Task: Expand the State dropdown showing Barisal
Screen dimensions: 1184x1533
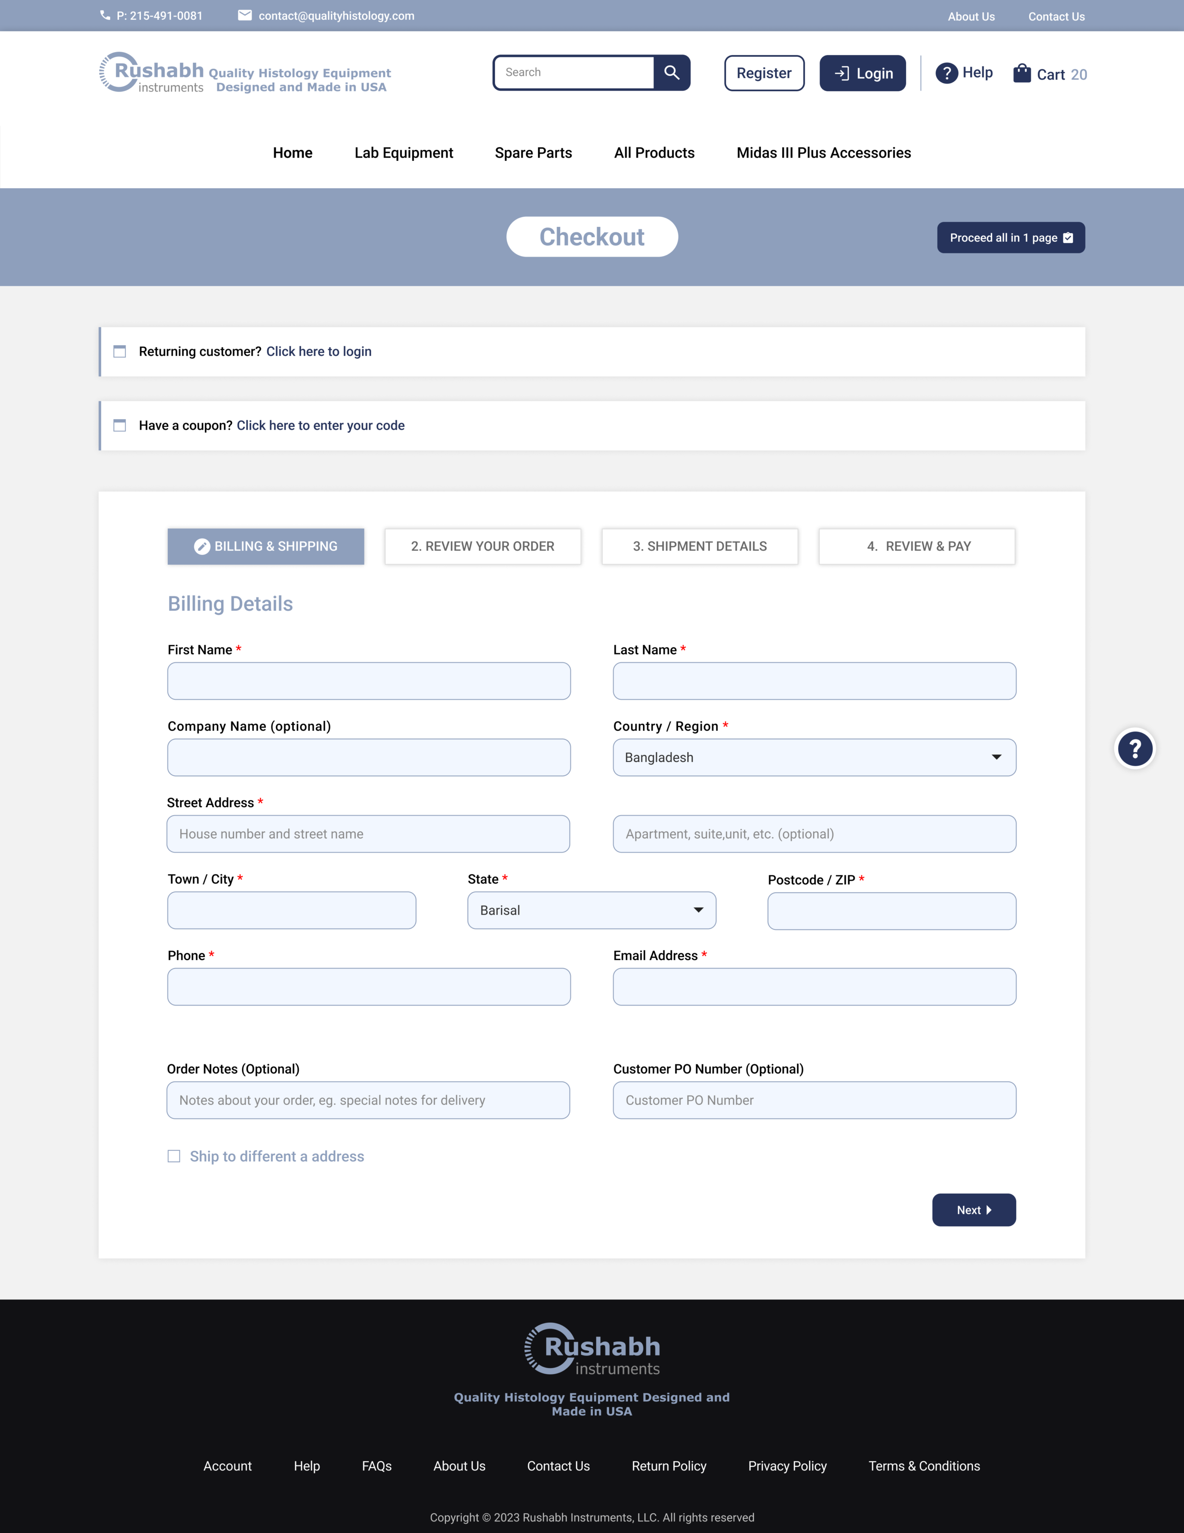Action: pyautogui.click(x=591, y=910)
